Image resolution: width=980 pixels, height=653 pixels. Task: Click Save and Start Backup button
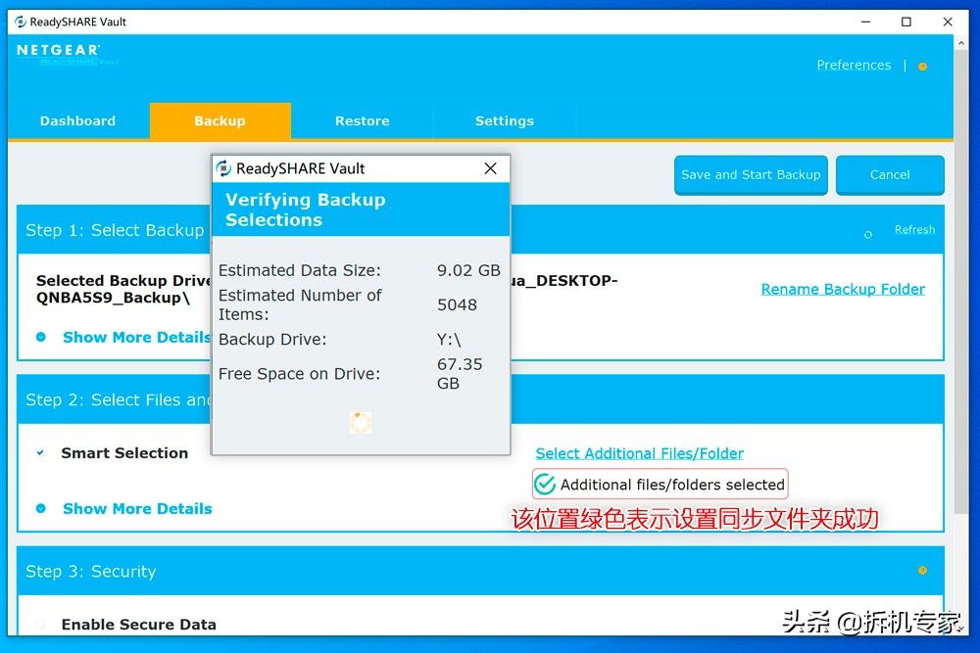coord(751,175)
